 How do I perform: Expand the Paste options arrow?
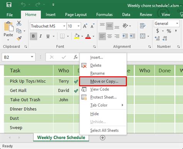8,40
